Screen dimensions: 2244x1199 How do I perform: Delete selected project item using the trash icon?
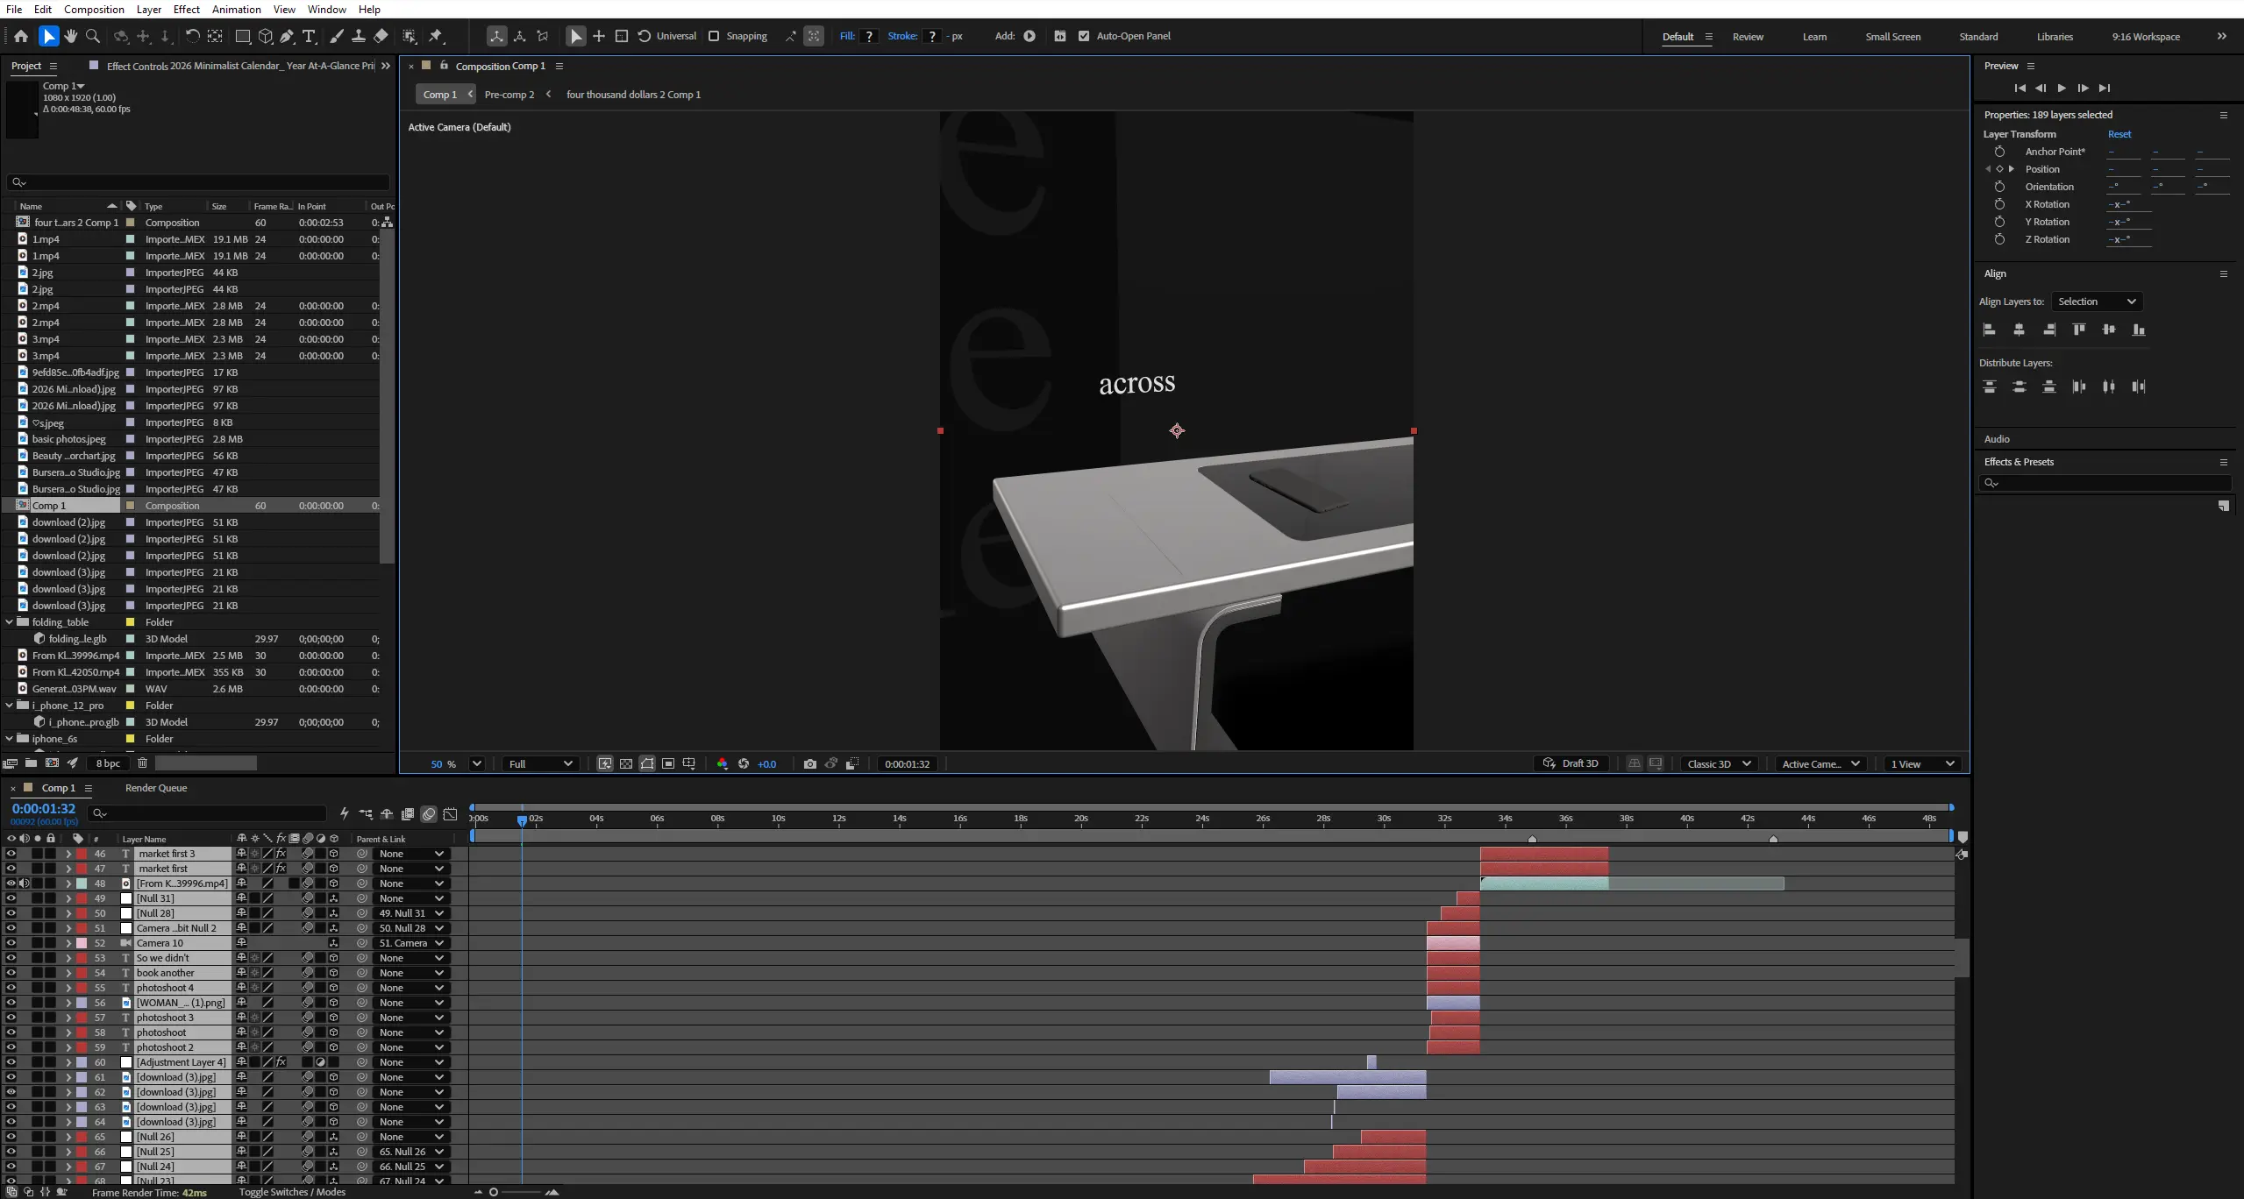pos(142,763)
